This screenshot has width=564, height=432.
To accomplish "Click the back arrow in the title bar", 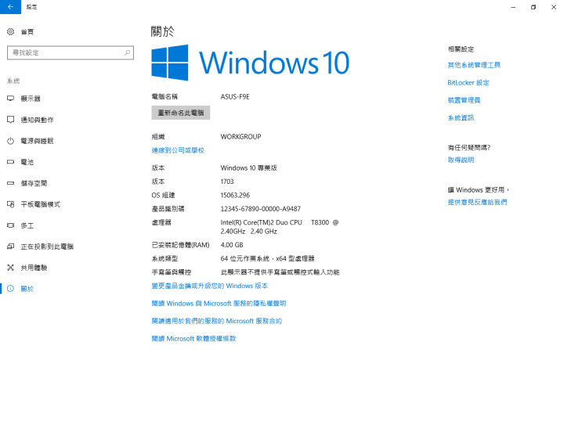I will click(x=10, y=7).
